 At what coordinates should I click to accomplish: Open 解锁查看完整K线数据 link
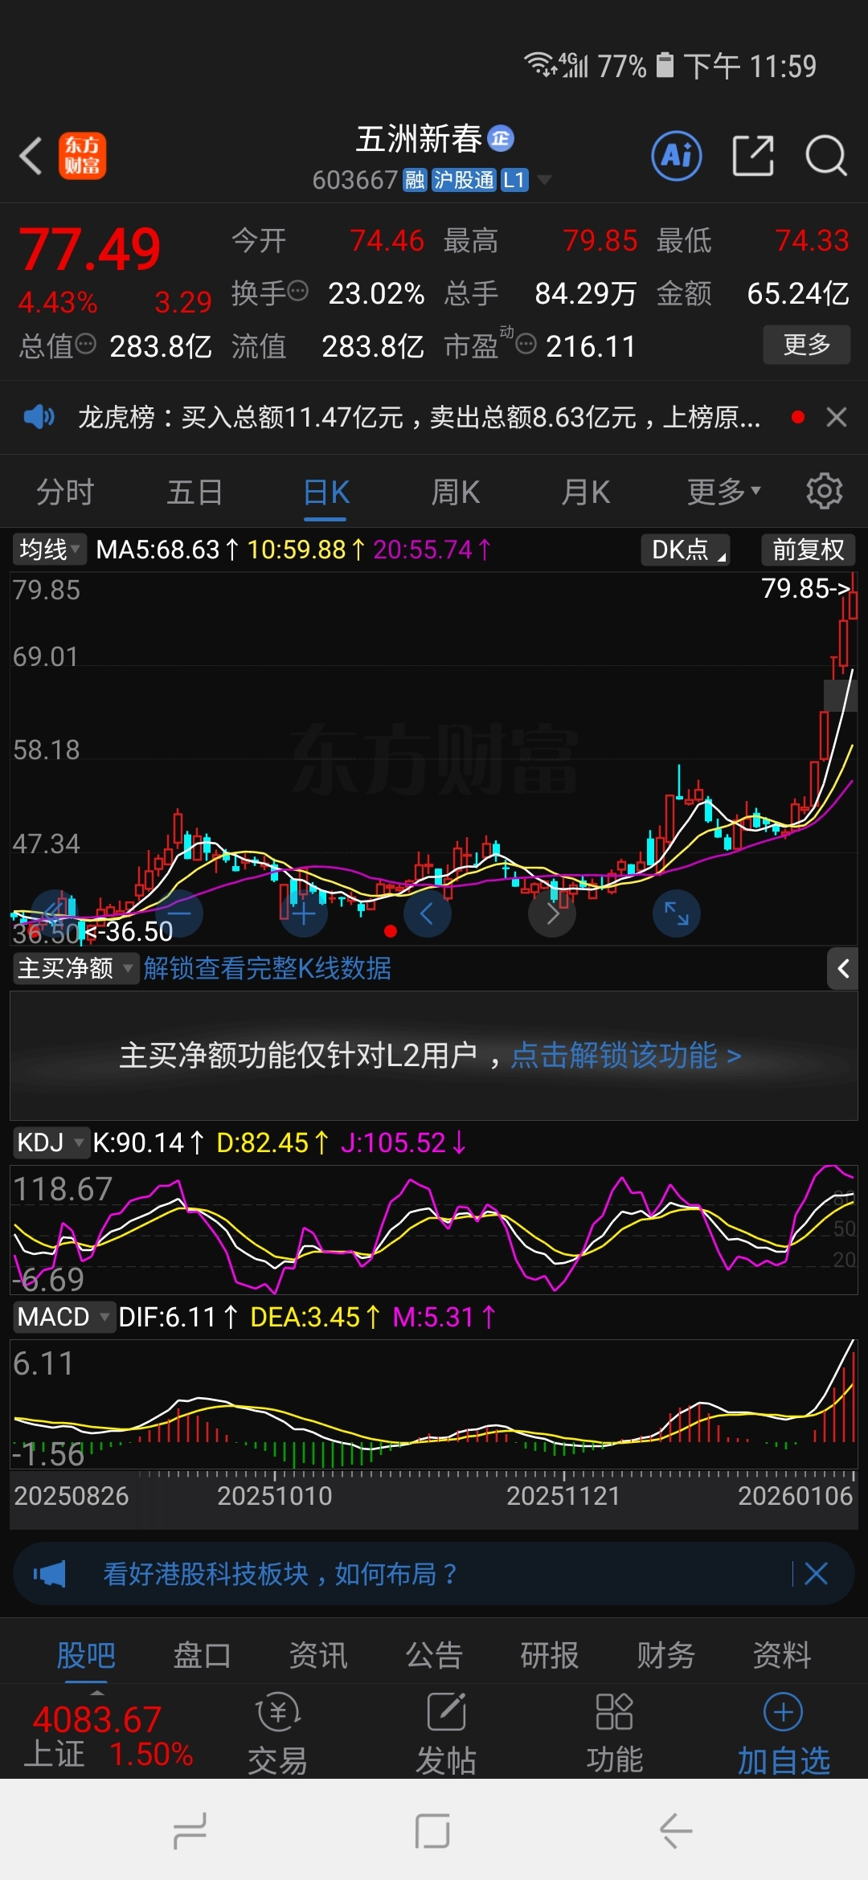[x=268, y=968]
